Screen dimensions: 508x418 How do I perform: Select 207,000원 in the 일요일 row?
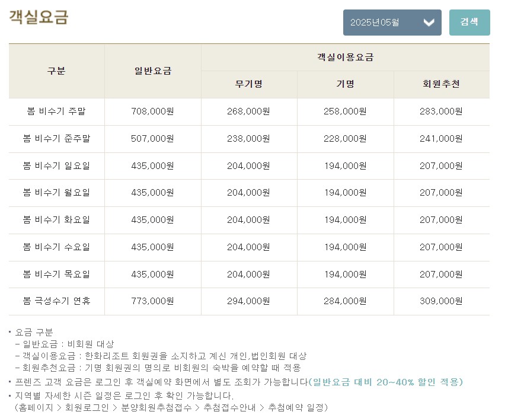[441, 165]
